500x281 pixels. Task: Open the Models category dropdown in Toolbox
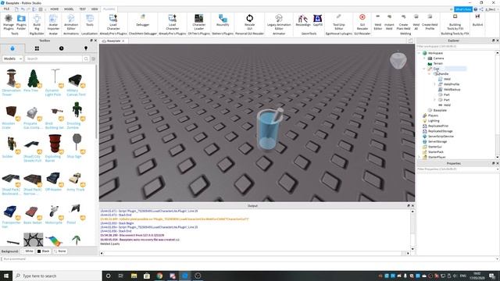[x=12, y=59]
